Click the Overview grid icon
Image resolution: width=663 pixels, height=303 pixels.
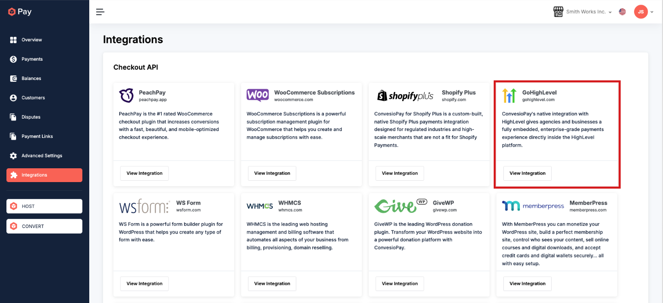(x=13, y=40)
